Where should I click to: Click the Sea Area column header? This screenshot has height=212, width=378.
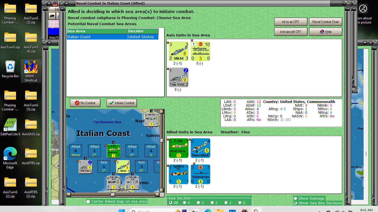97,31
